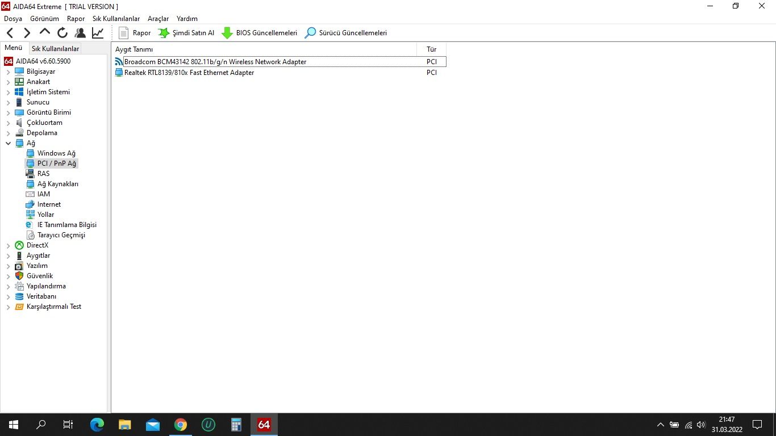776x436 pixels.
Task: Open notification center in system tray
Action: pyautogui.click(x=757, y=425)
